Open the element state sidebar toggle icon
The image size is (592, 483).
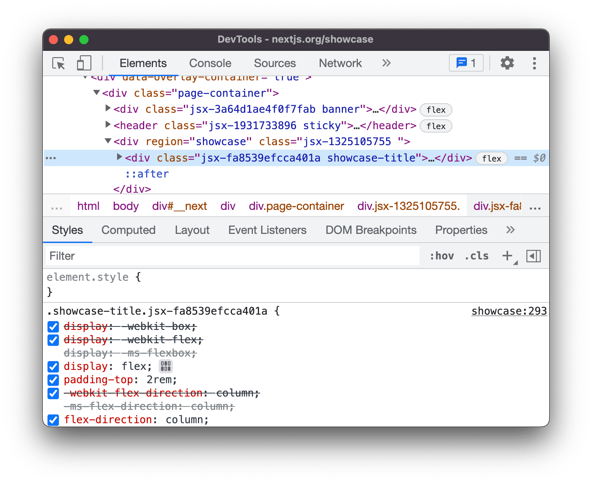point(534,256)
